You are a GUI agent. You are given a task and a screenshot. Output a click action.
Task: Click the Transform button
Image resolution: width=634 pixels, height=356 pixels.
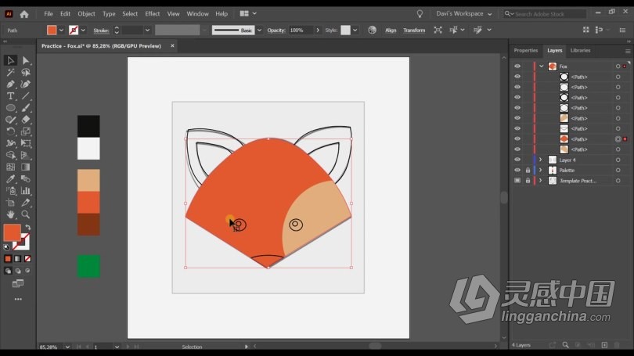414,31
